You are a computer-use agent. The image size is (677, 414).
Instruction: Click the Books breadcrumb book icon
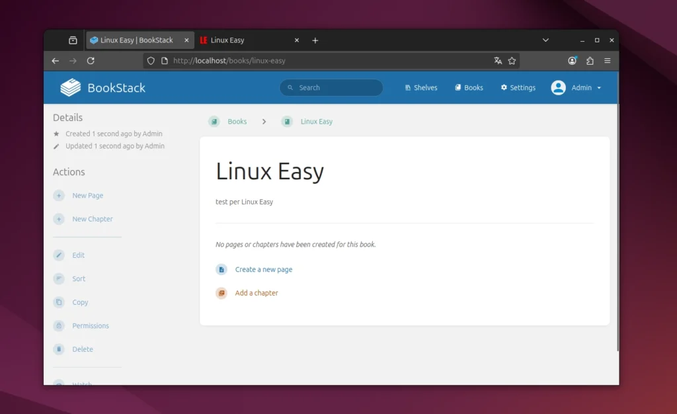(x=214, y=121)
